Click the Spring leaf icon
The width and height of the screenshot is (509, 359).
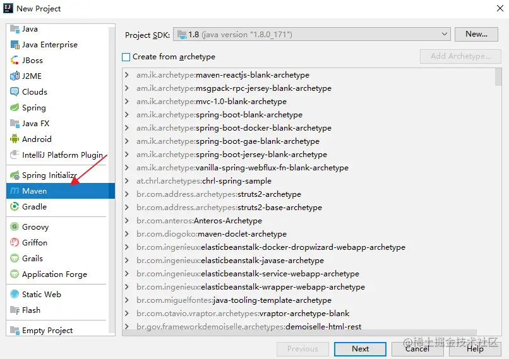[x=15, y=107]
